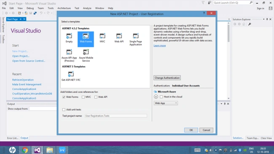Open the Server Explorer side tab
Viewport: 274px width, 154px height.
coord(3,24)
